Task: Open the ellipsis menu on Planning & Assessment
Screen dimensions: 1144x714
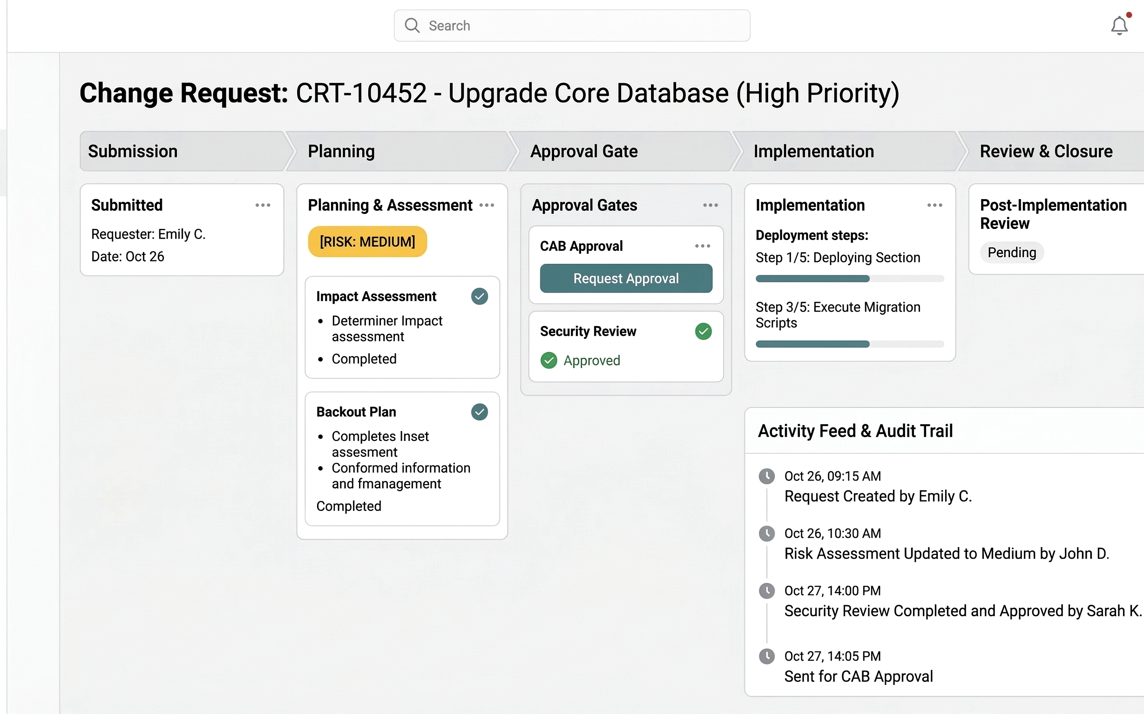Action: coord(487,205)
